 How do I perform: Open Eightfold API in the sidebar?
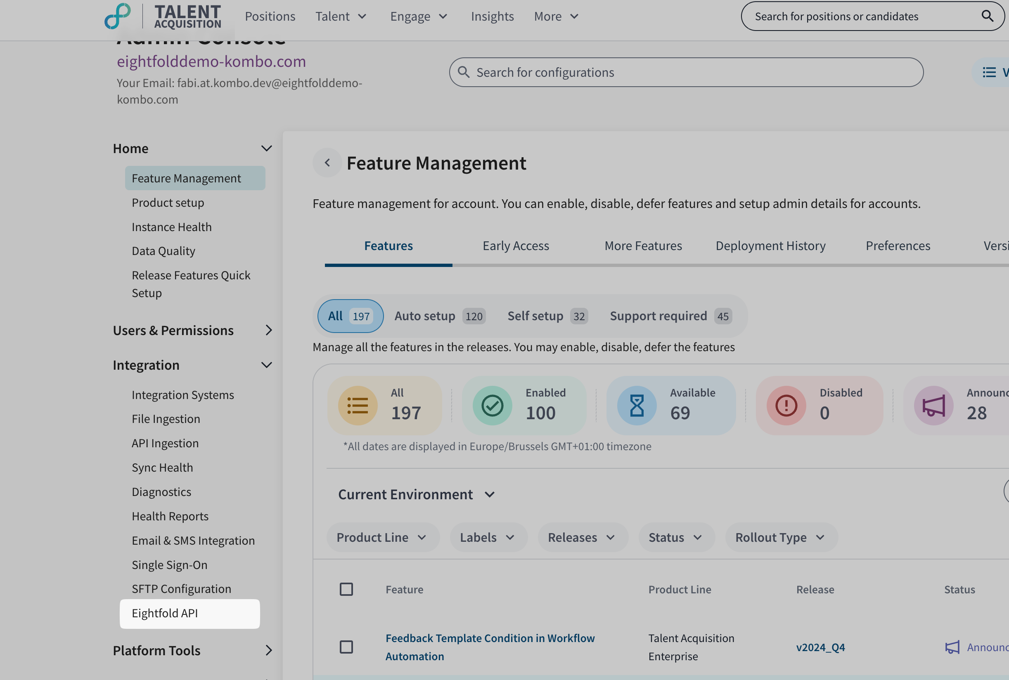(165, 613)
